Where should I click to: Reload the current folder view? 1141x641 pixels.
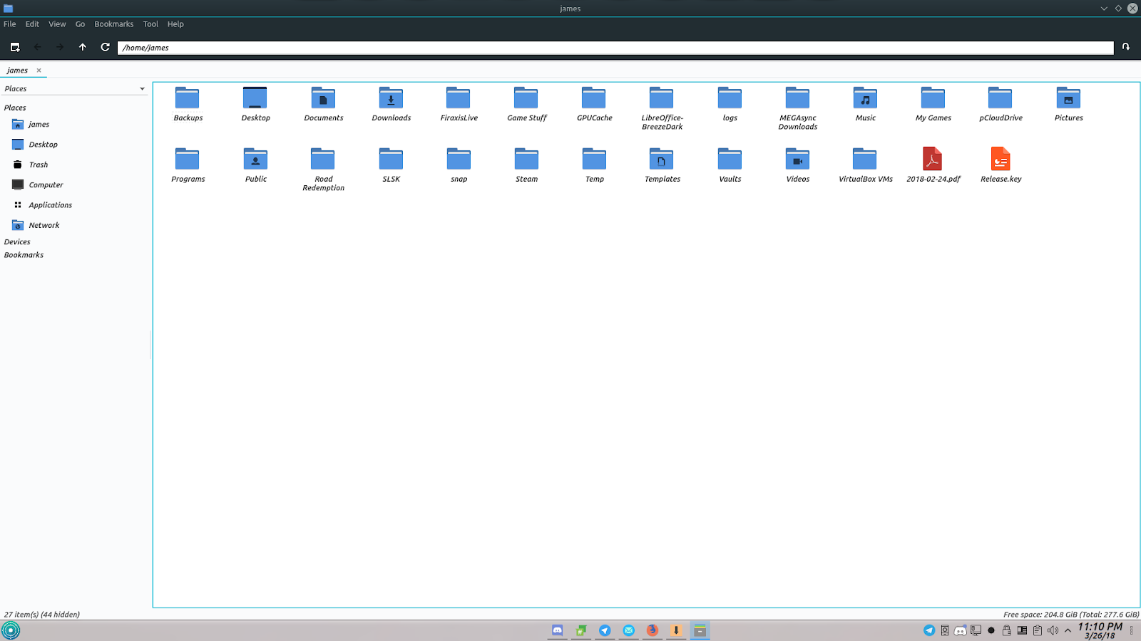(x=104, y=47)
